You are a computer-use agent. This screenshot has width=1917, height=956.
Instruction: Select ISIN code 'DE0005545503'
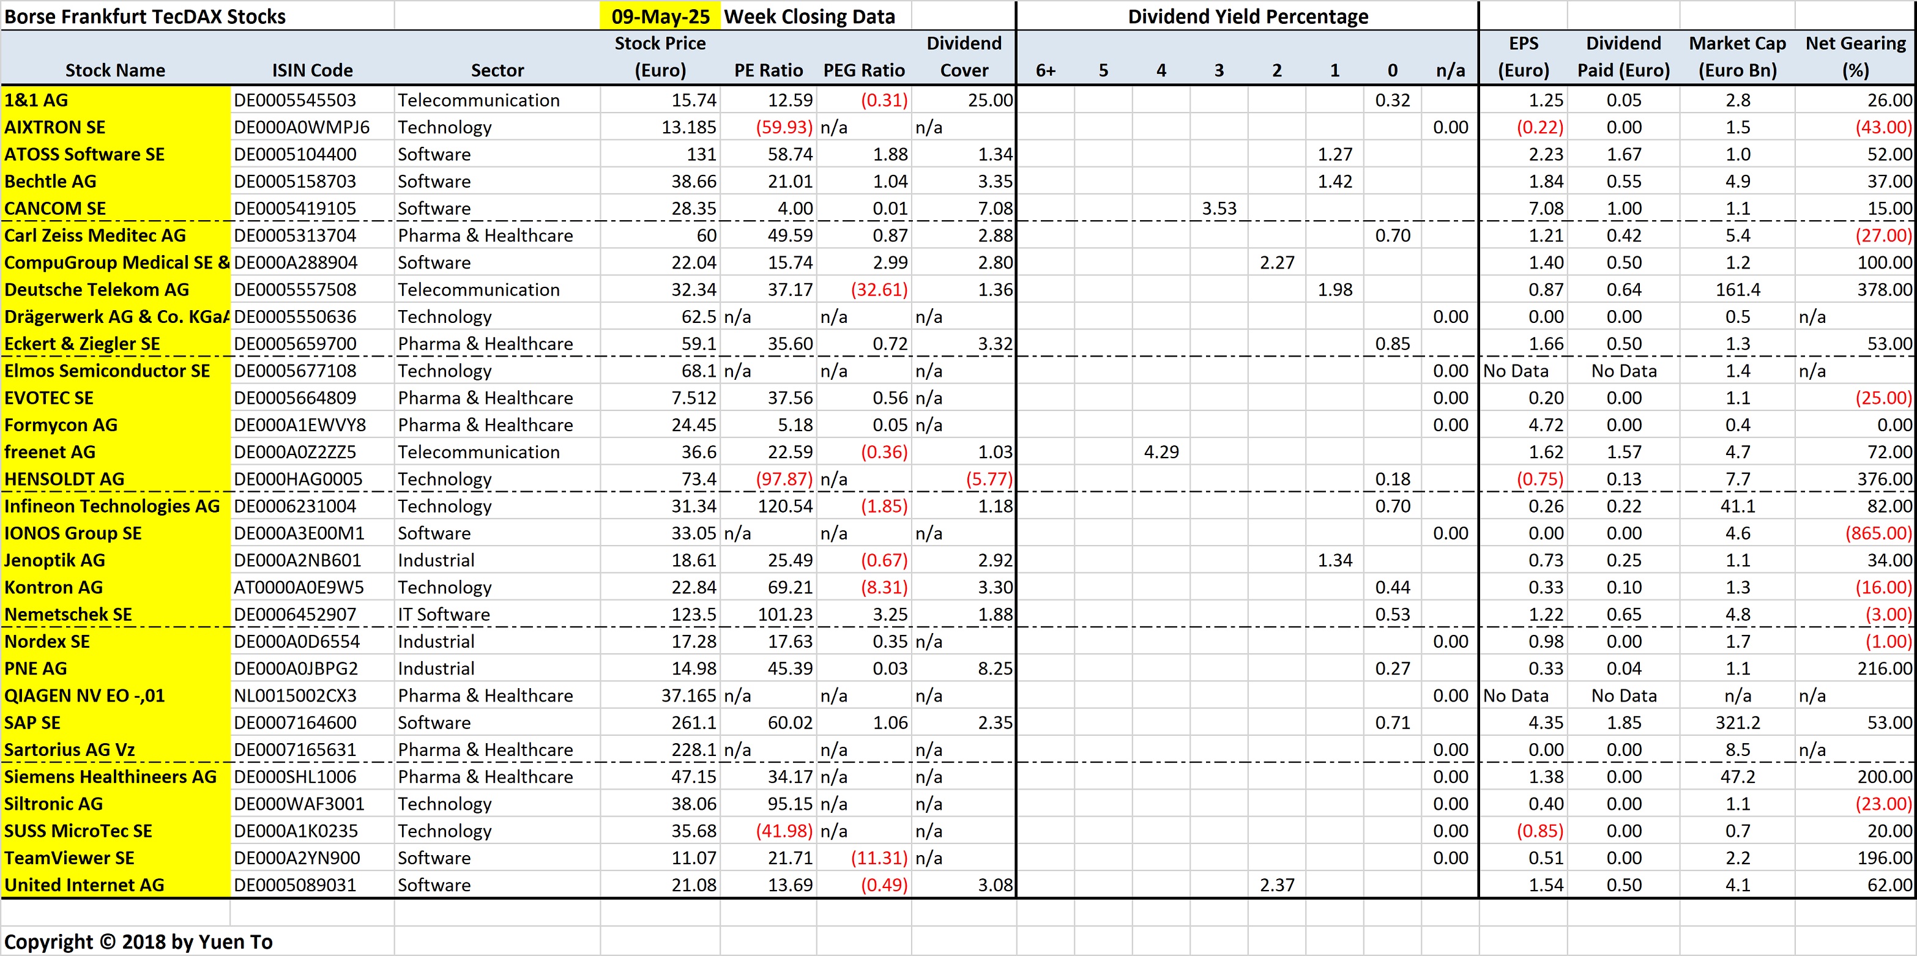pos(296,100)
